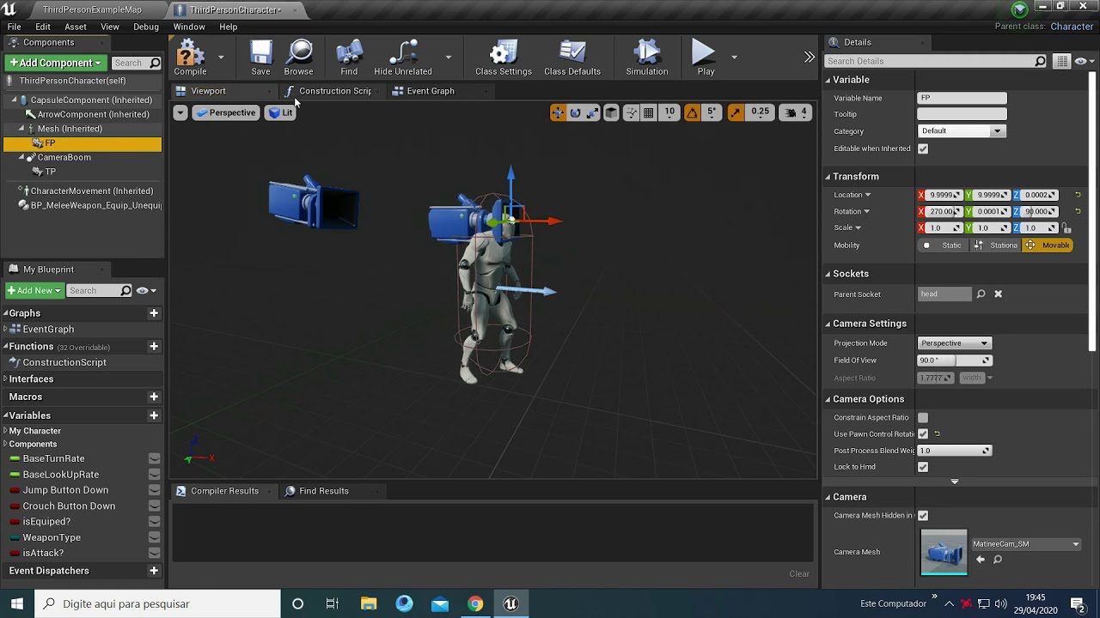Viewport: 1100px width, 618px height.
Task: Switch to the Event Graph tab
Action: pyautogui.click(x=431, y=91)
